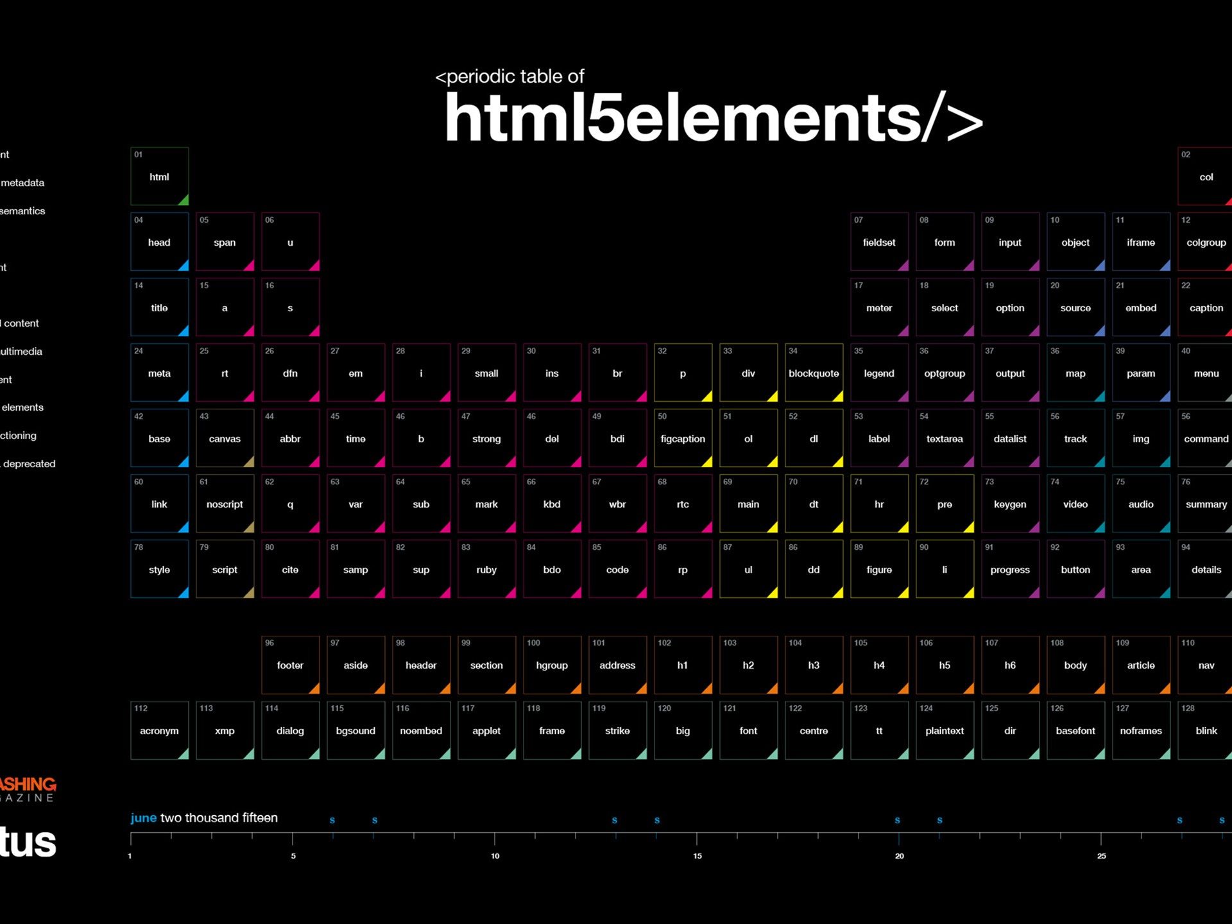Open the details element tile numbered 94
Screen dimensions: 1232x924
pyautogui.click(x=1206, y=569)
